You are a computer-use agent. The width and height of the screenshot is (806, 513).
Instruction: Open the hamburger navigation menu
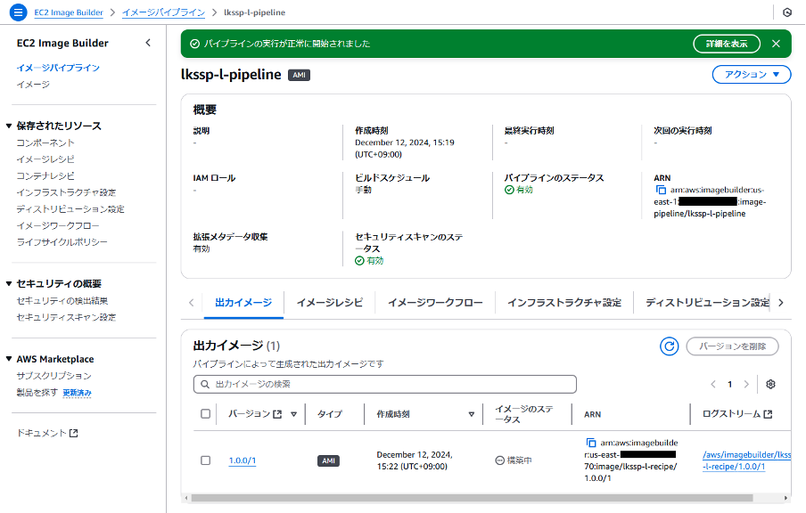pos(18,12)
